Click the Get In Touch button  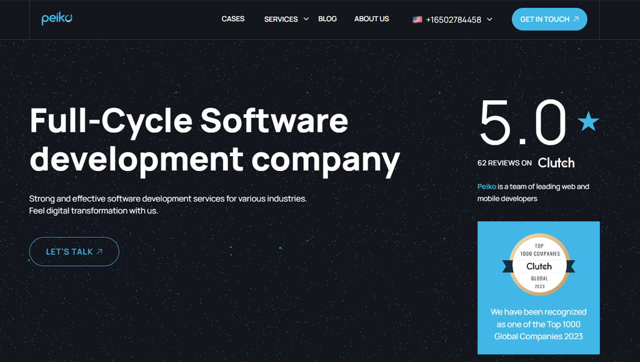[x=549, y=19]
